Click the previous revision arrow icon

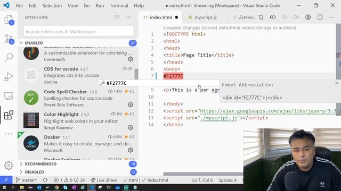tap(273, 18)
